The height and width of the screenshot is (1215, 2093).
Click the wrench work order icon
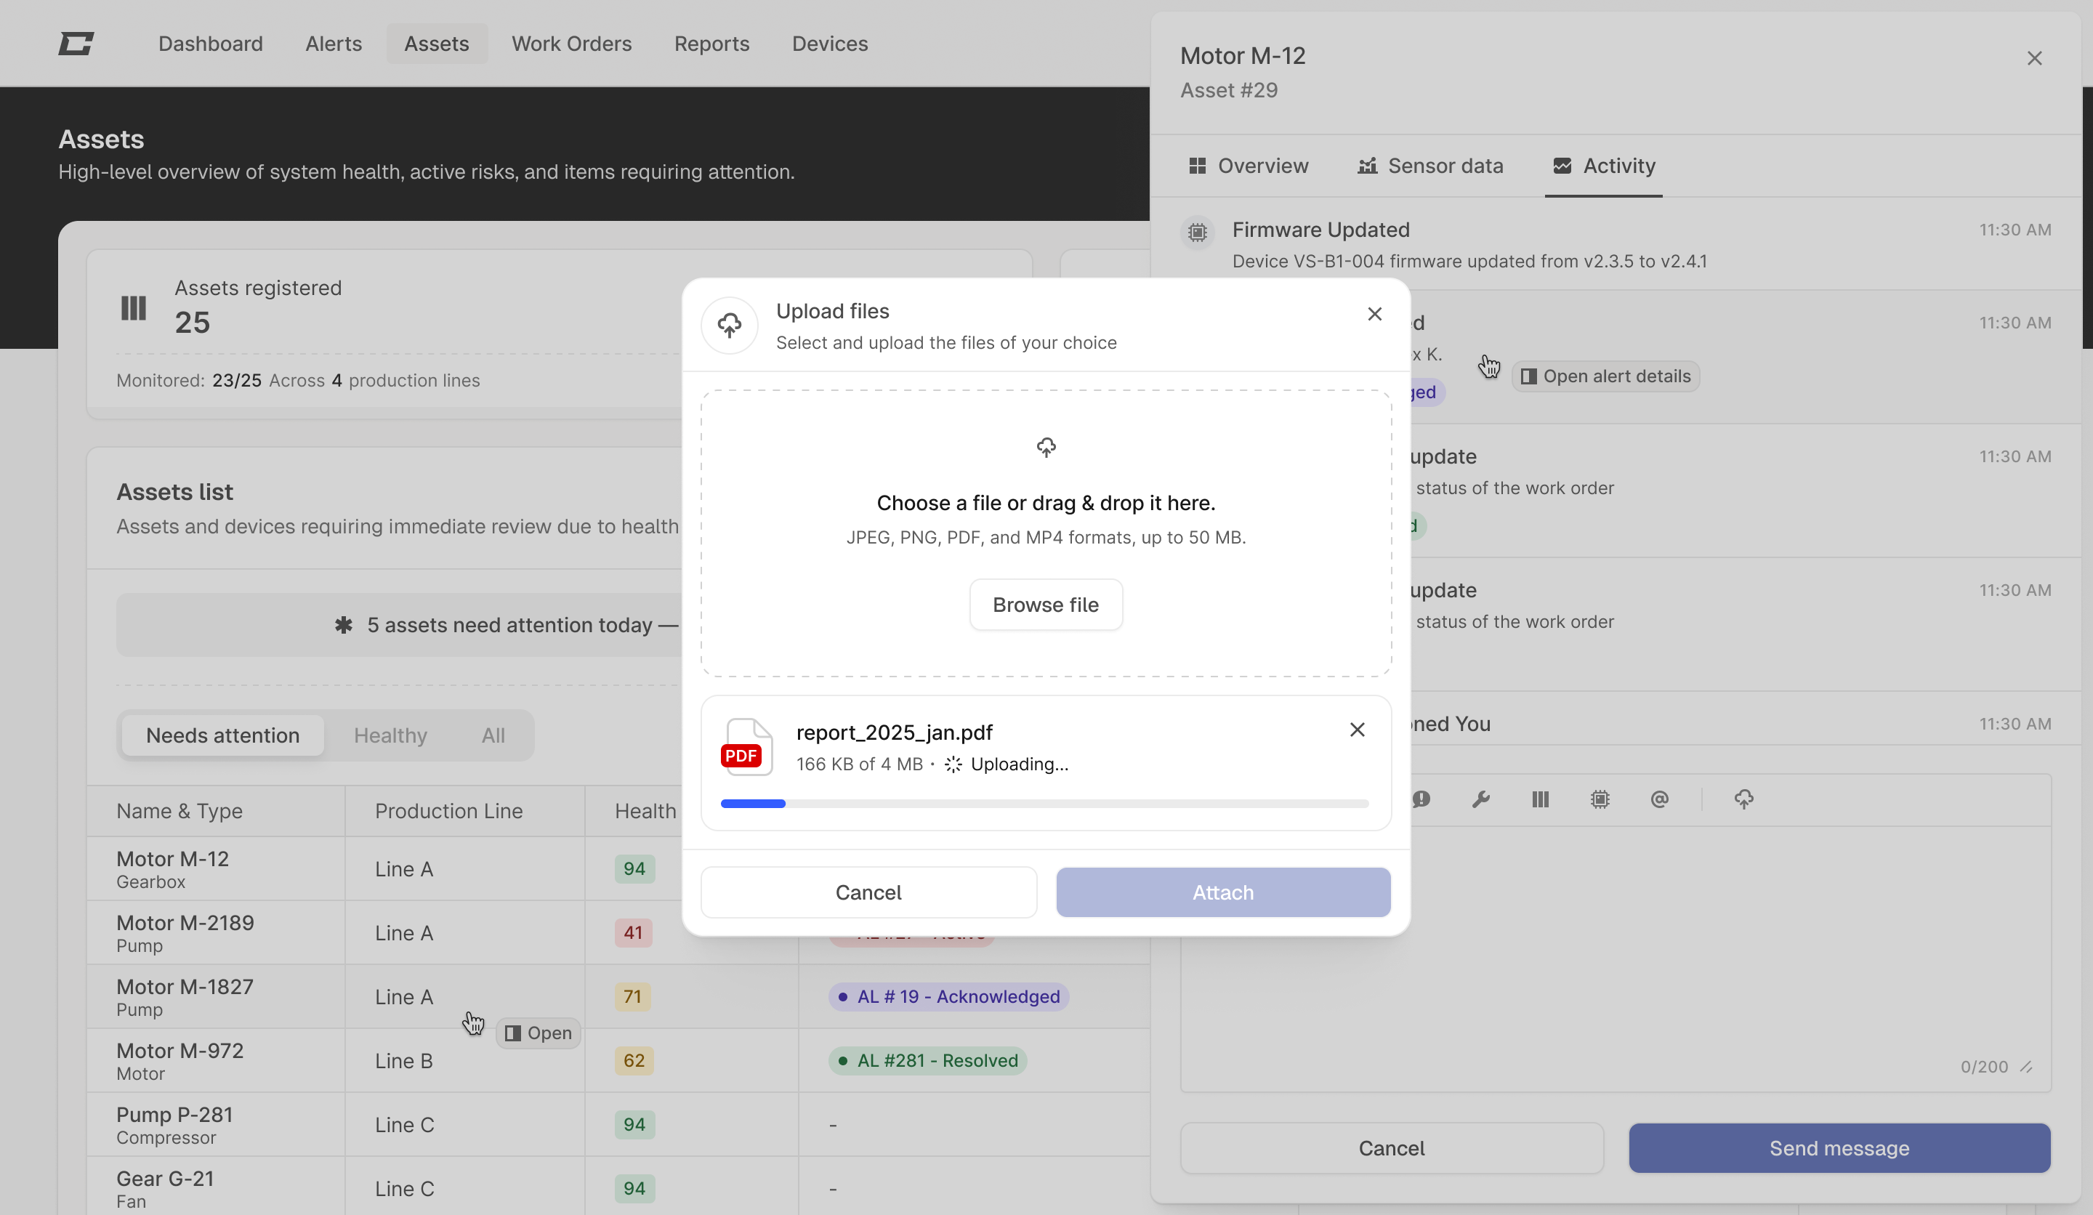coord(1480,799)
